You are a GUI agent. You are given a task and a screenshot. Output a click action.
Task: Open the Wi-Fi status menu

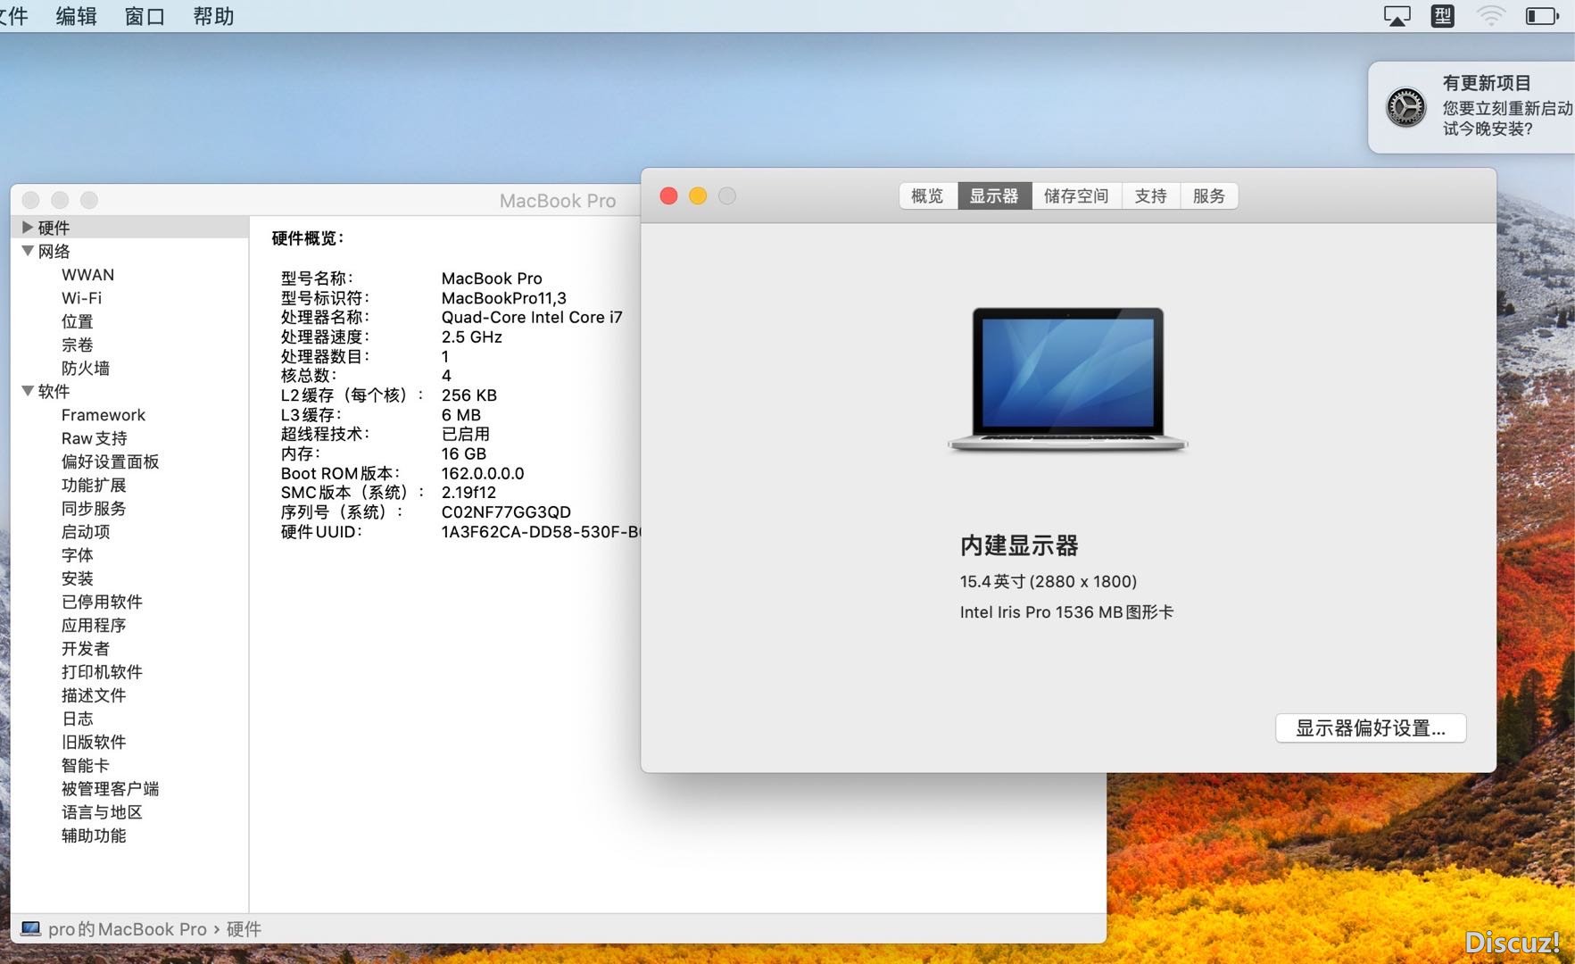1490,16
